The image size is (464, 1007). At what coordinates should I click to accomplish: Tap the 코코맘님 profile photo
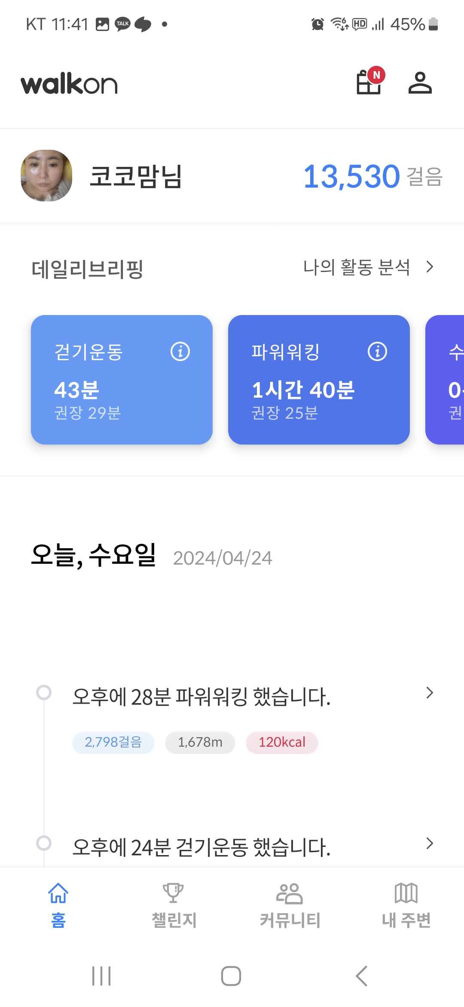pyautogui.click(x=46, y=176)
